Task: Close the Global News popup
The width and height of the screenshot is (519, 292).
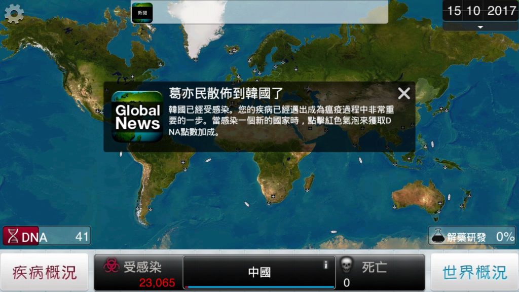Action: pos(404,93)
